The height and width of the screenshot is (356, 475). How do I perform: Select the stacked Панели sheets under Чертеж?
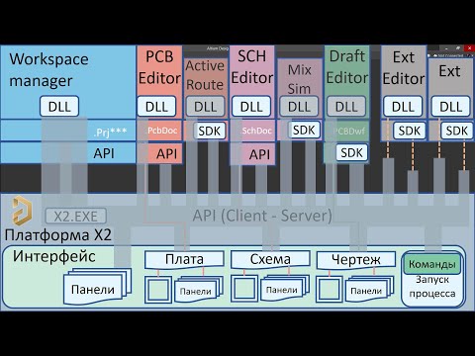(x=369, y=289)
